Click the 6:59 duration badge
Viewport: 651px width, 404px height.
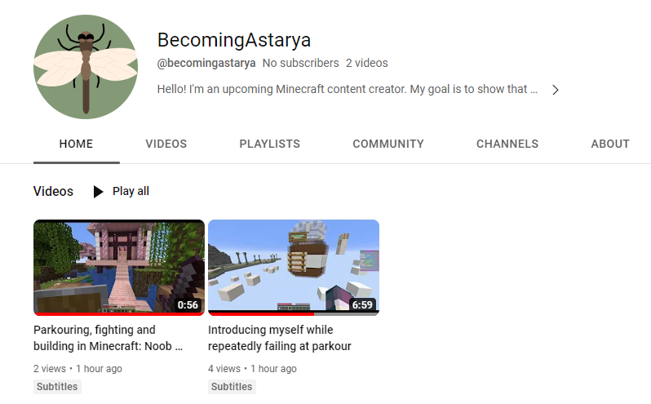[362, 304]
